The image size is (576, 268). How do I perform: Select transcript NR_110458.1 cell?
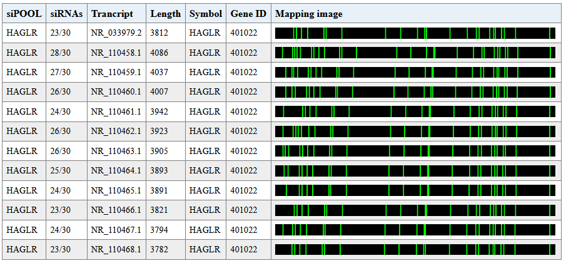click(x=116, y=53)
